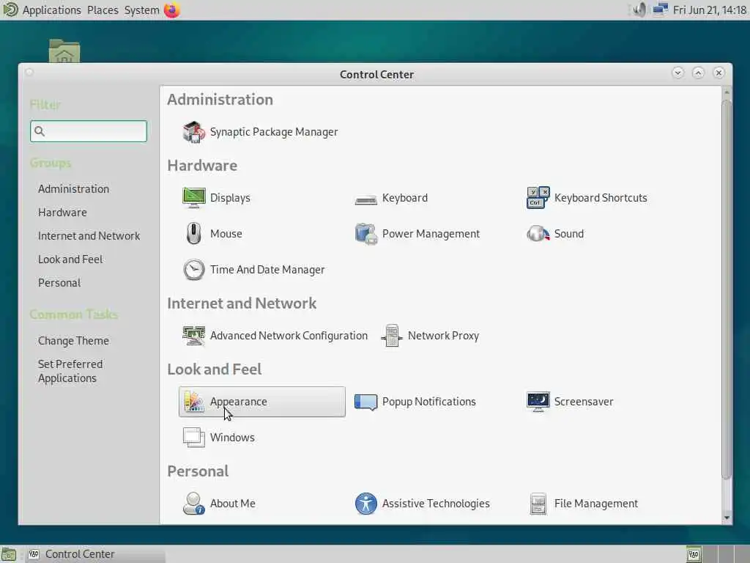
Task: Minimize the Control Center window
Action: [677, 73]
